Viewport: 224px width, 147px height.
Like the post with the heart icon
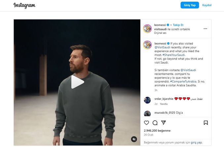pyautogui.click(x=146, y=123)
